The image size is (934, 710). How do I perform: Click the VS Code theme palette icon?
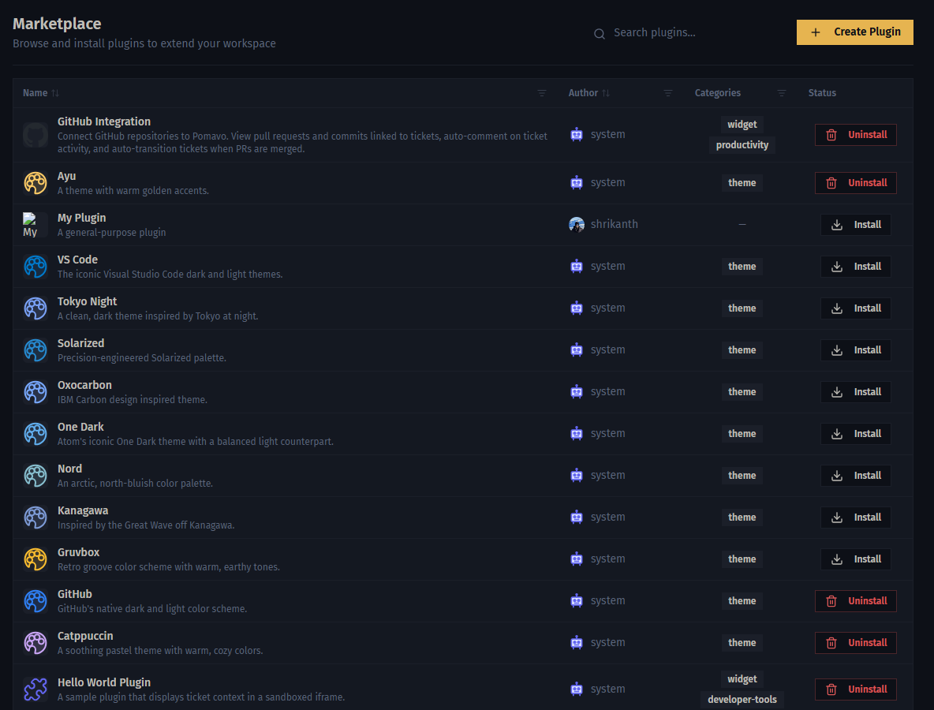point(35,267)
